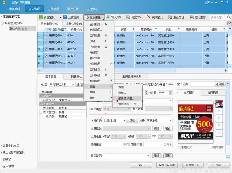Select 退换货承诺 in the 售后 submenu

point(126,99)
